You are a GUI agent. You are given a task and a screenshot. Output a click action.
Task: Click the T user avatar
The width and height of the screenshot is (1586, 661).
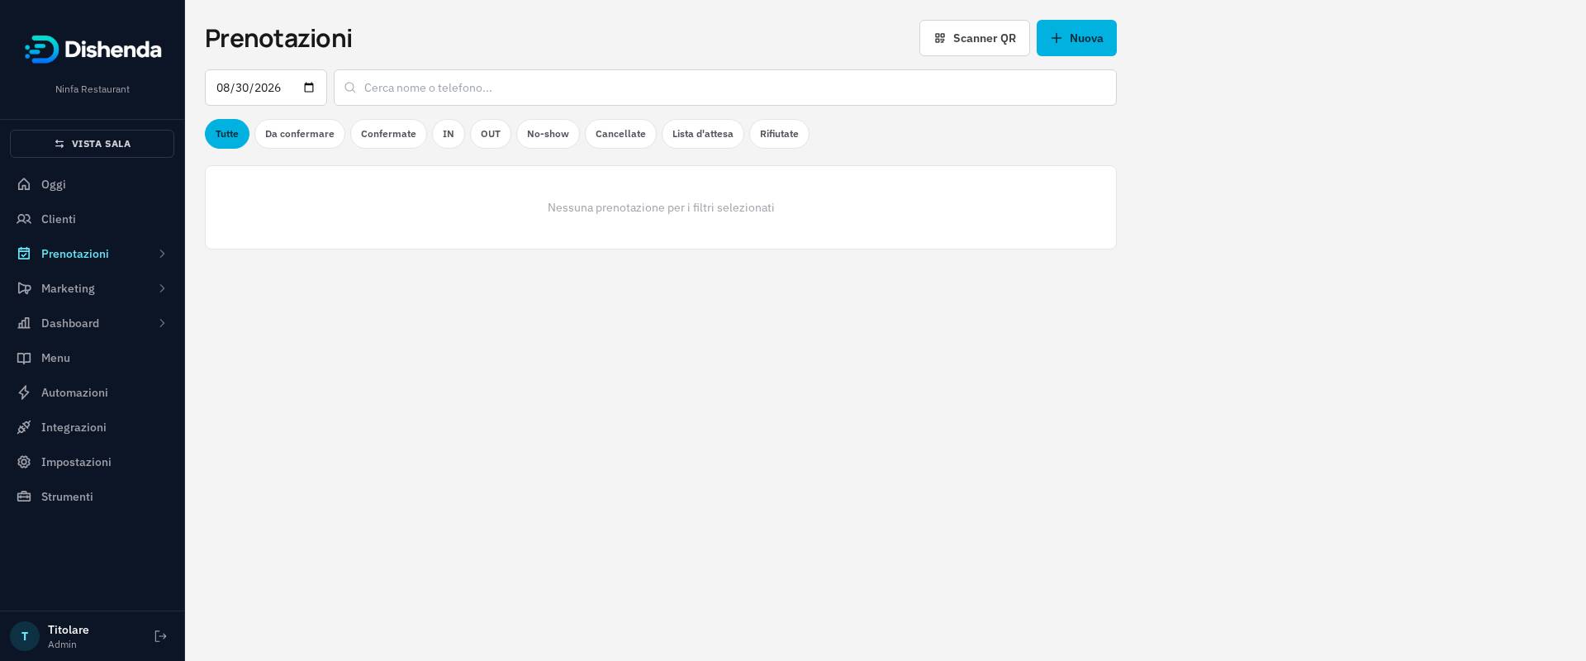pos(25,636)
